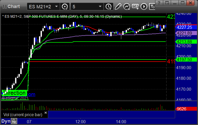This screenshot has width=198, height=125.
Task: Click the Chart window grip handle
Action: coord(4,6)
